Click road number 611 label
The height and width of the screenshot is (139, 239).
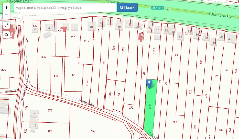point(168,9)
